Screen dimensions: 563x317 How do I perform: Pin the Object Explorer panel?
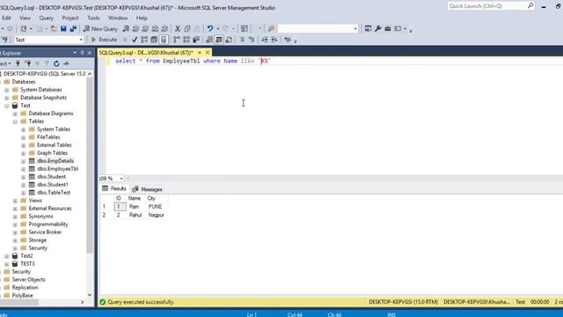pos(82,53)
